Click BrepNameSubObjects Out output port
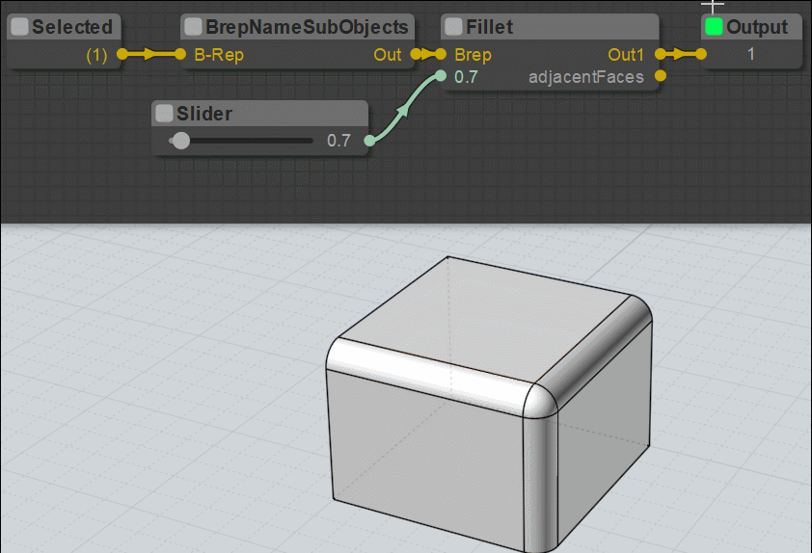Image resolution: width=812 pixels, height=553 pixels. pyautogui.click(x=416, y=54)
